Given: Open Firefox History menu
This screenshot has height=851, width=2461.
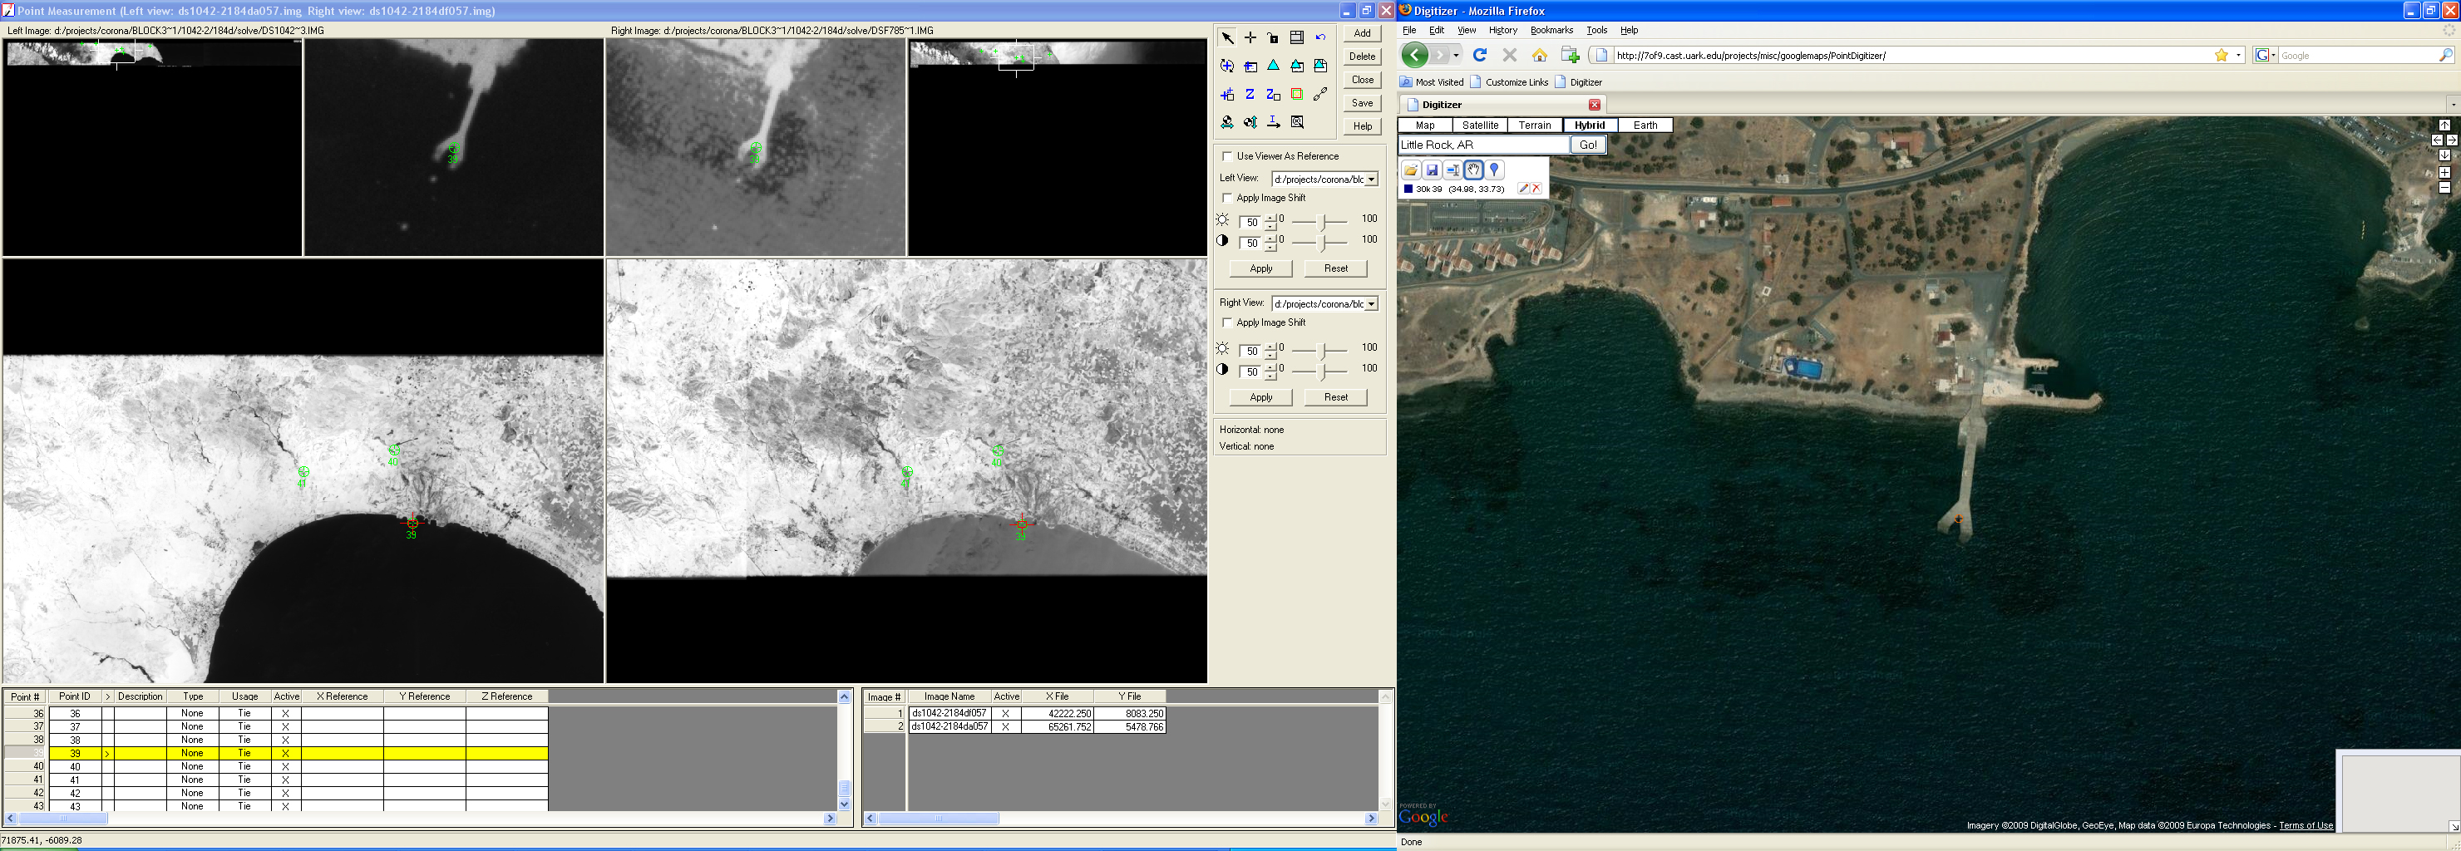Looking at the screenshot, I should (x=1502, y=31).
